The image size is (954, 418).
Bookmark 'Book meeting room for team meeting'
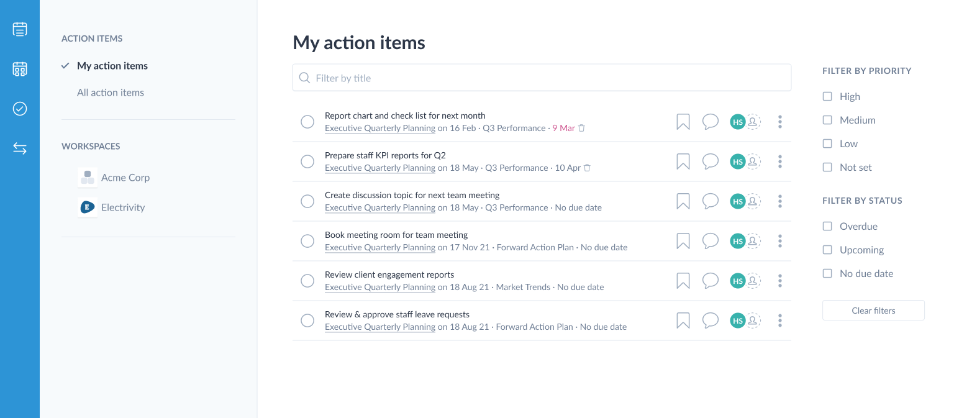pyautogui.click(x=683, y=241)
